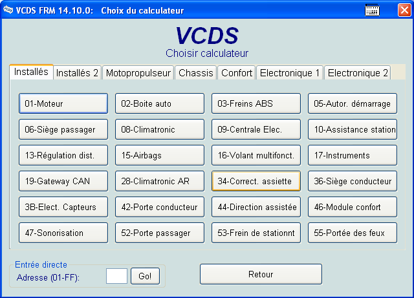
Task: Open 28-Climatronic AR controller
Action: [160, 181]
